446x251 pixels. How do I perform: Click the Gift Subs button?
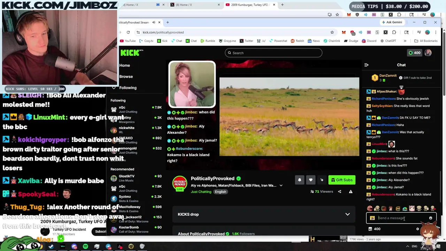click(x=342, y=180)
